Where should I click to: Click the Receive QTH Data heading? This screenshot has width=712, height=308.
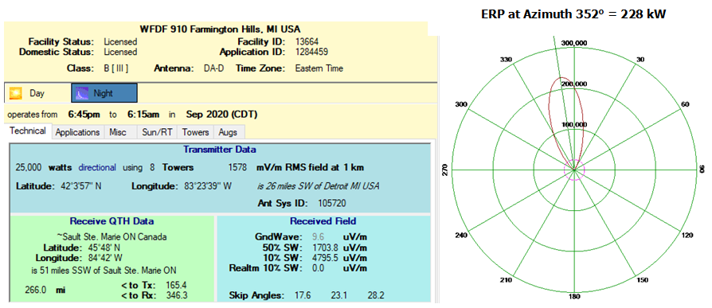(x=111, y=221)
